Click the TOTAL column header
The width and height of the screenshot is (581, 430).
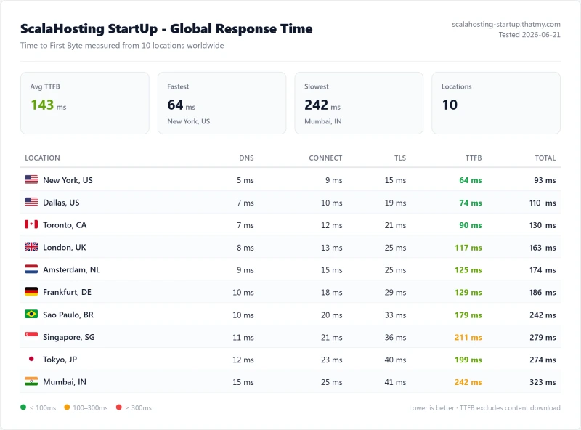tap(545, 158)
